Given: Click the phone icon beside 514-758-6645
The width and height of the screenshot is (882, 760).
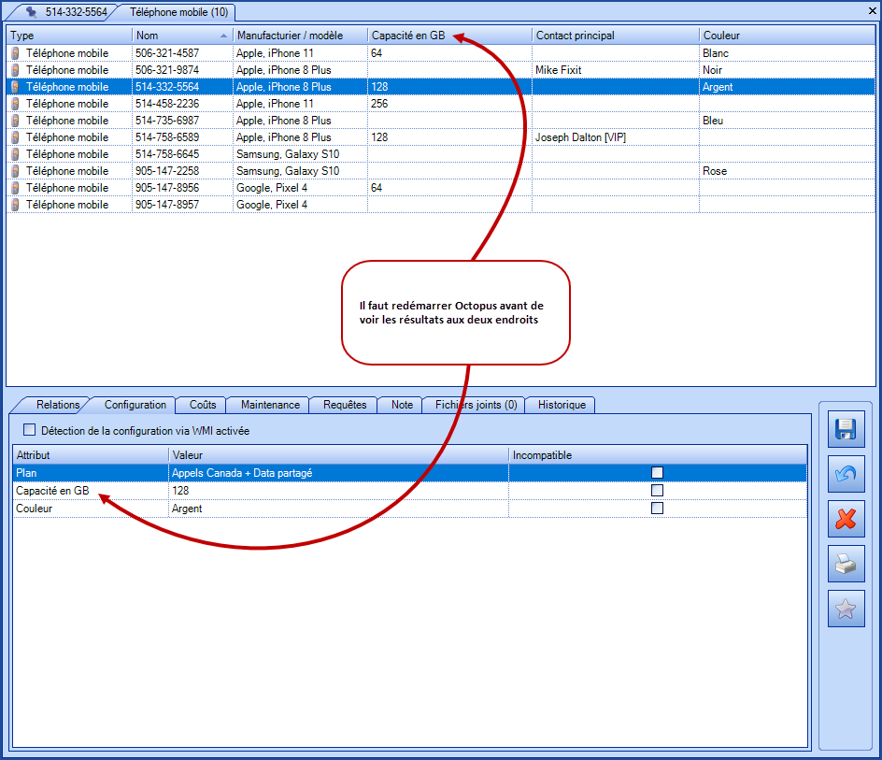Looking at the screenshot, I should coord(16,154).
